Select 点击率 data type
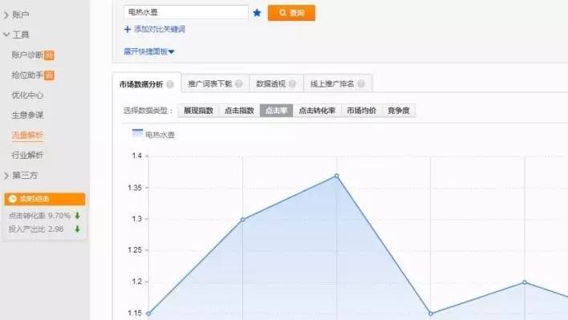This screenshot has height=320, width=568. tap(277, 111)
